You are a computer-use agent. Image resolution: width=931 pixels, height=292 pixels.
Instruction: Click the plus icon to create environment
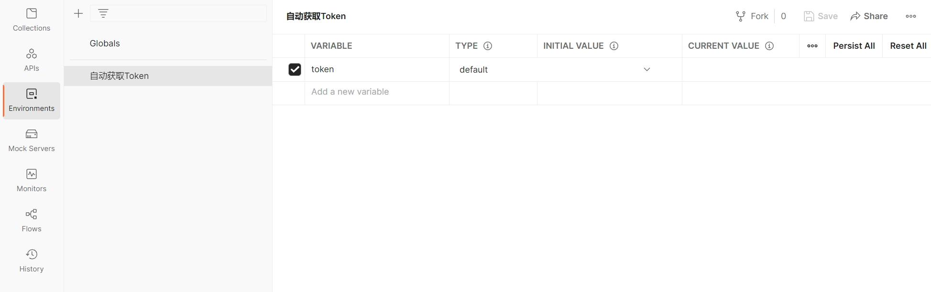[78, 13]
